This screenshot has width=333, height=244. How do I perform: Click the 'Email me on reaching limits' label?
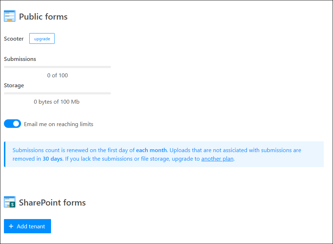(x=59, y=124)
